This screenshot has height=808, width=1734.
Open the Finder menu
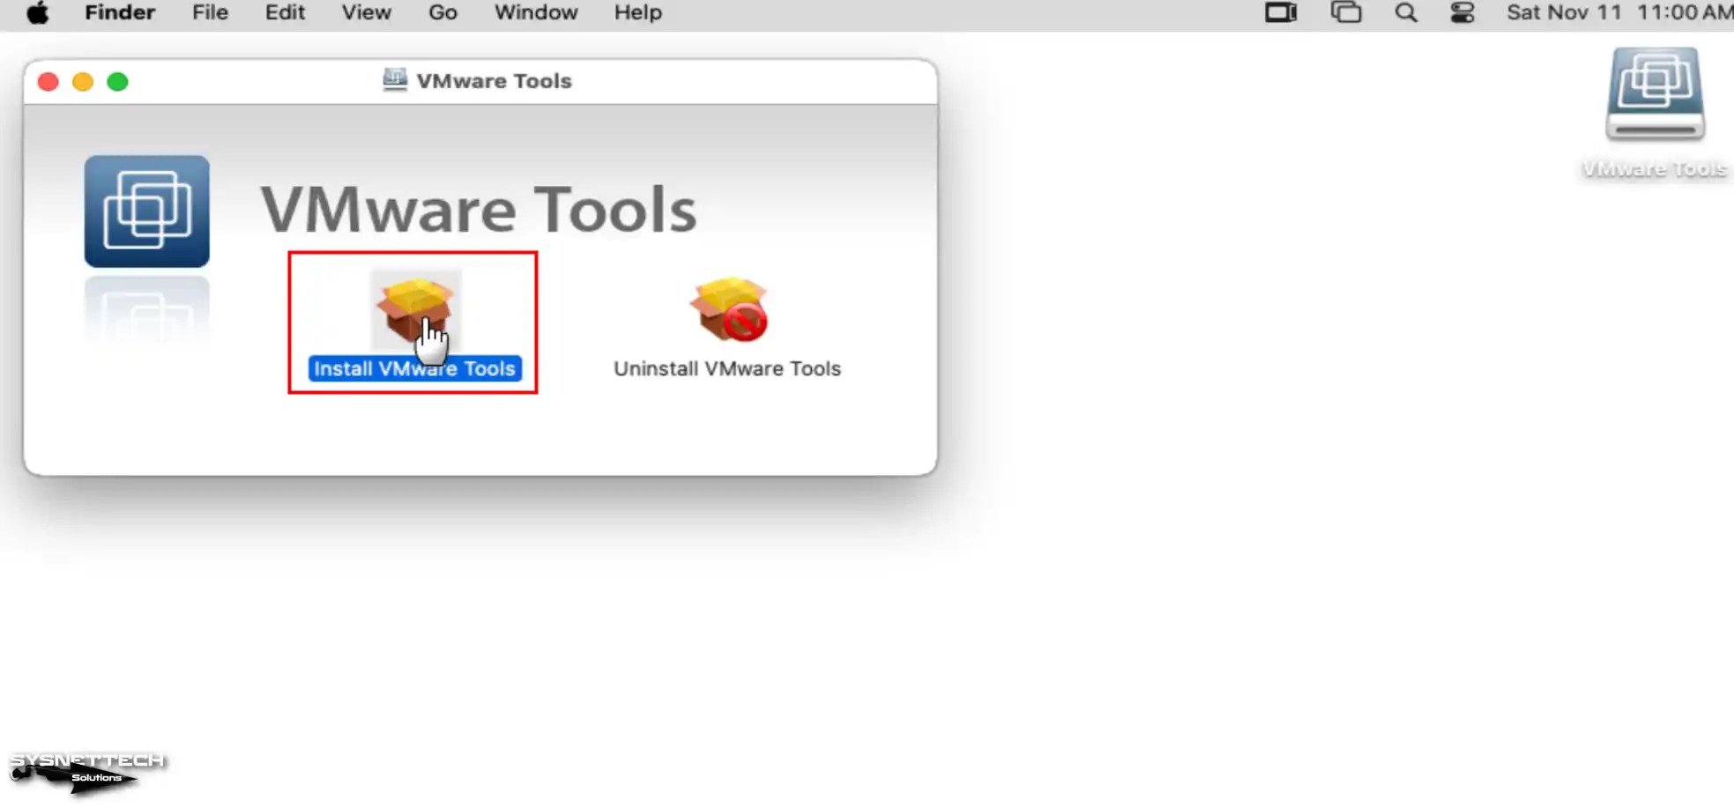tap(119, 12)
